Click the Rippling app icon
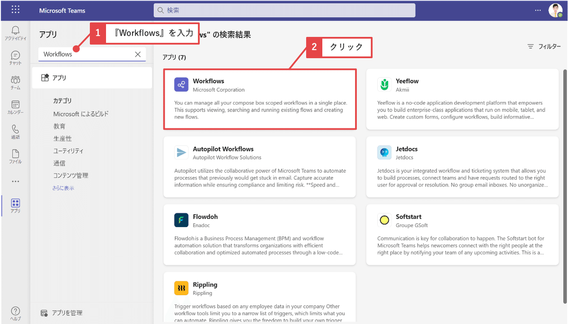568x324 pixels. pos(181,288)
